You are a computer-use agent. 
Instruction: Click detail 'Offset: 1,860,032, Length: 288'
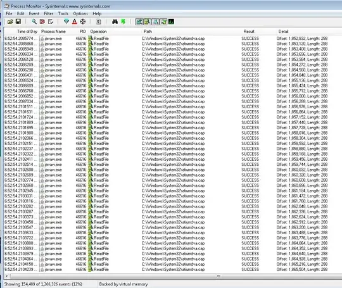(302, 170)
